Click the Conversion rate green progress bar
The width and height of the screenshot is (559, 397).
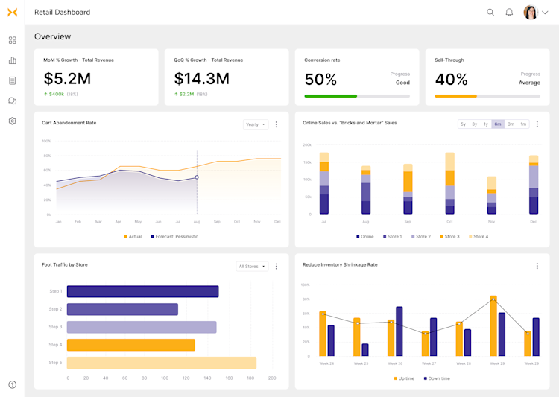[x=330, y=96]
